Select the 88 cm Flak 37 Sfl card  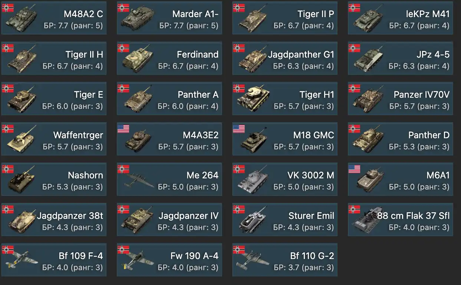click(x=401, y=219)
